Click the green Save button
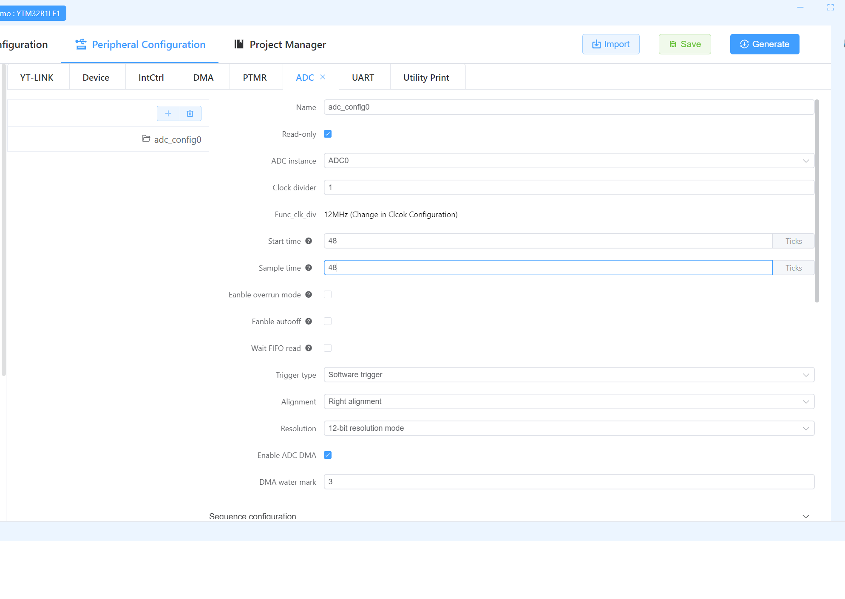This screenshot has height=599, width=845. [684, 44]
